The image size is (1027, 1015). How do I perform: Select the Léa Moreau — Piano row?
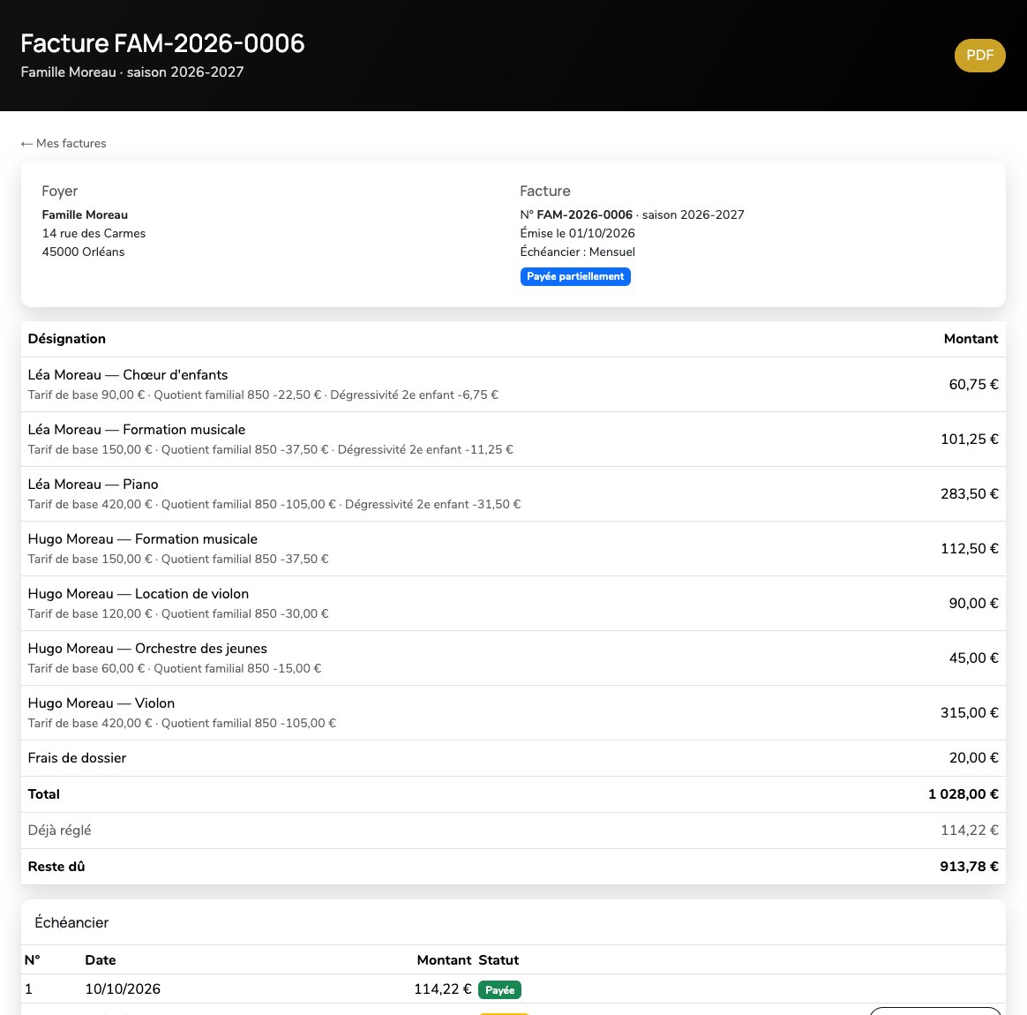513,494
